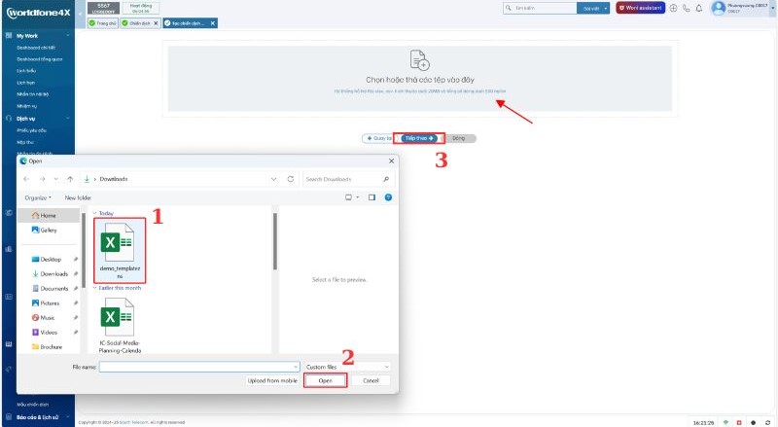Click the file upload document icon
Image resolution: width=778 pixels, height=427 pixels.
click(418, 59)
